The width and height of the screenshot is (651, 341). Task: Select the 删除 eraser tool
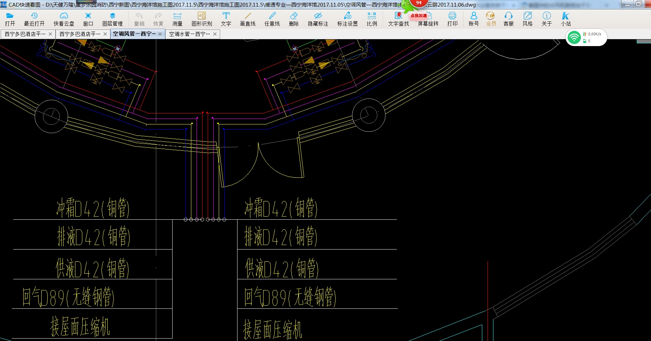[294, 19]
